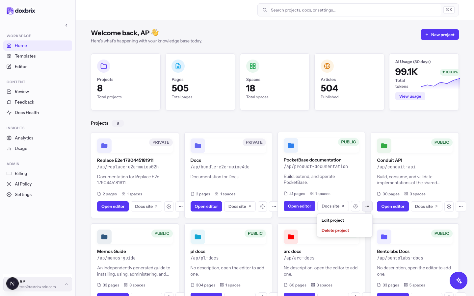
Task: Open settings gear for Conduit API project
Action: [449, 207]
